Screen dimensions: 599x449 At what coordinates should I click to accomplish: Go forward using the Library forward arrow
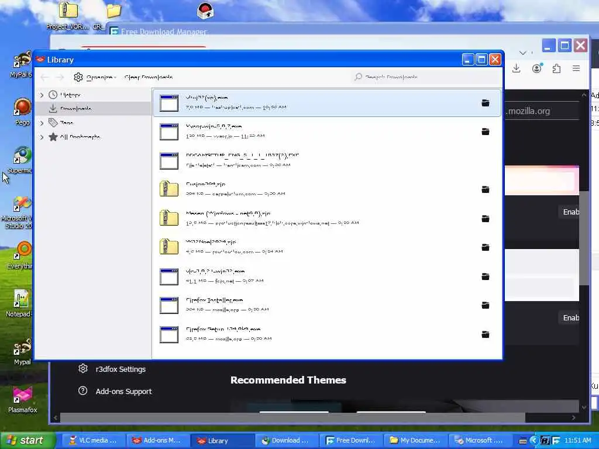pos(60,77)
